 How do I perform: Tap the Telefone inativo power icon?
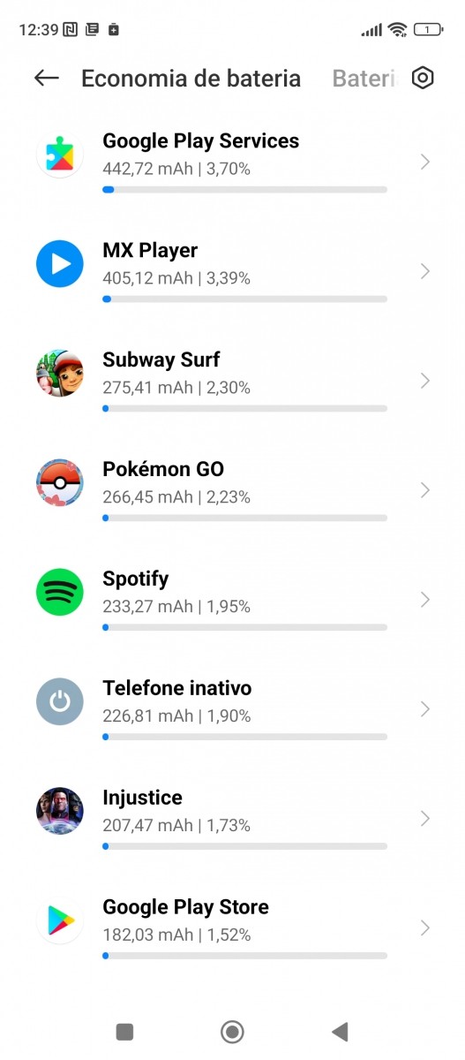60,701
